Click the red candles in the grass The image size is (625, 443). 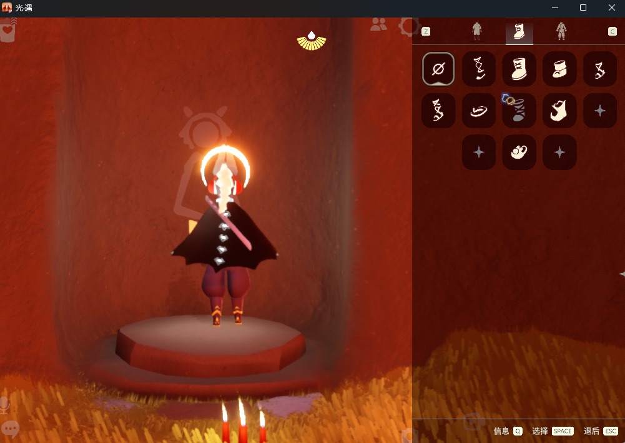point(243,421)
